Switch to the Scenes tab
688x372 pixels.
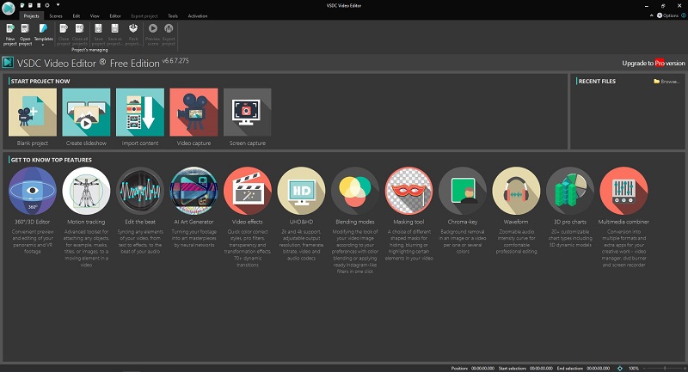pos(56,15)
